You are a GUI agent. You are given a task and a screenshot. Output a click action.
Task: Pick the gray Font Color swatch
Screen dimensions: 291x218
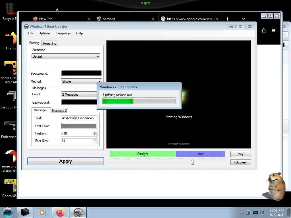[x=79, y=126]
